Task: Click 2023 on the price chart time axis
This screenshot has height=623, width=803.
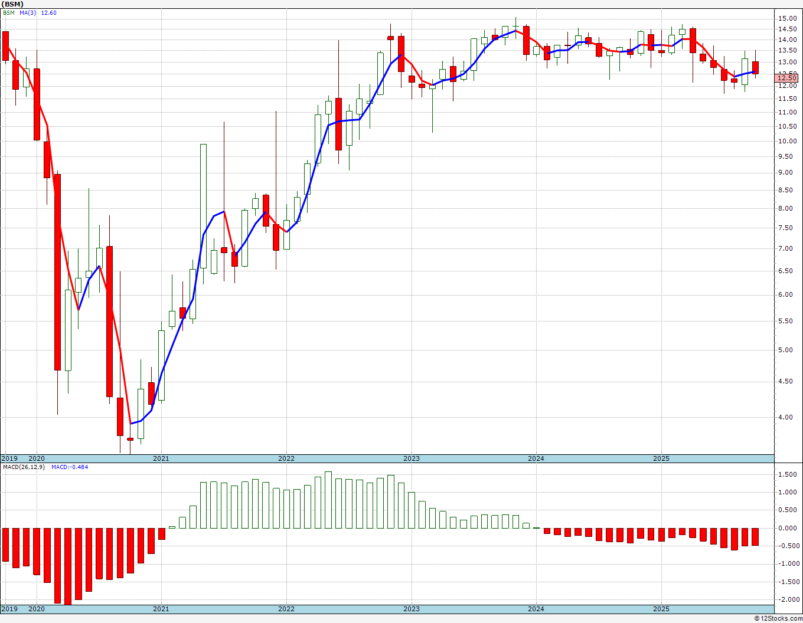Action: 412,458
